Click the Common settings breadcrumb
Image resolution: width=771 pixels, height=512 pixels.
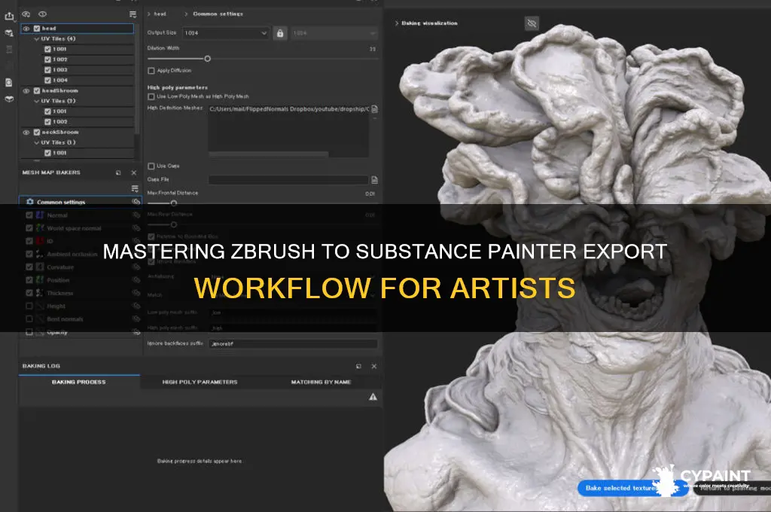coord(218,14)
